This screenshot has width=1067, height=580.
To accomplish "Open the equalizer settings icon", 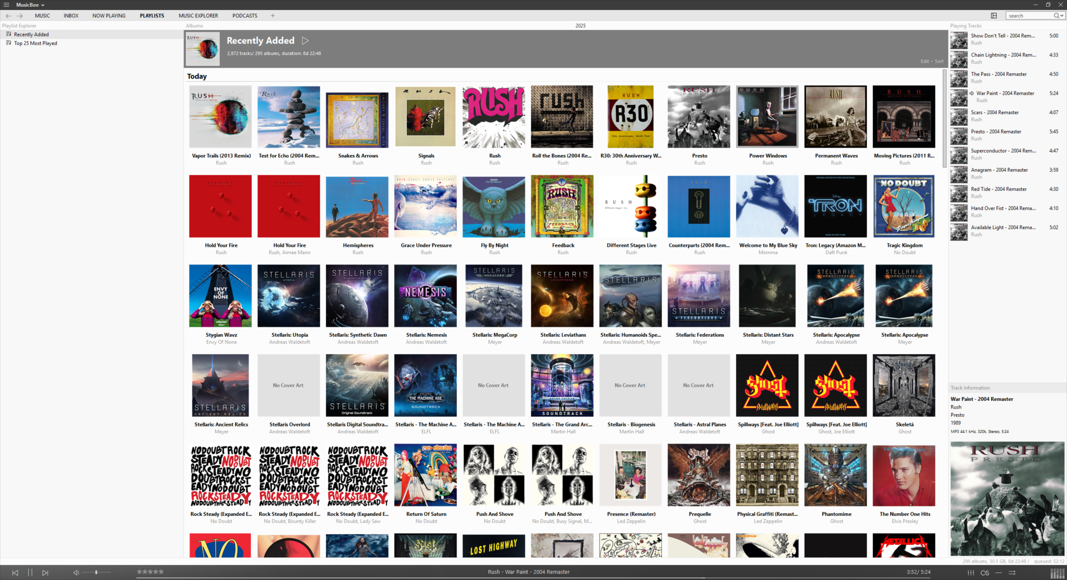I will pos(971,573).
